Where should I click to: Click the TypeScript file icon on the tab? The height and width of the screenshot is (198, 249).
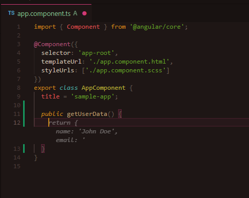[x=11, y=13]
